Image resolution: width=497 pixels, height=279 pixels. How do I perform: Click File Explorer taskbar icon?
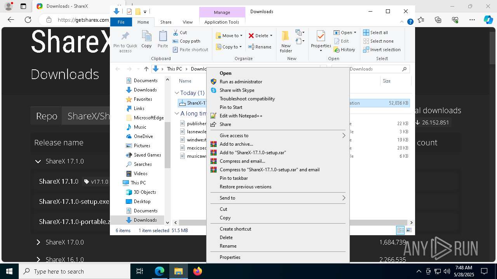178,271
